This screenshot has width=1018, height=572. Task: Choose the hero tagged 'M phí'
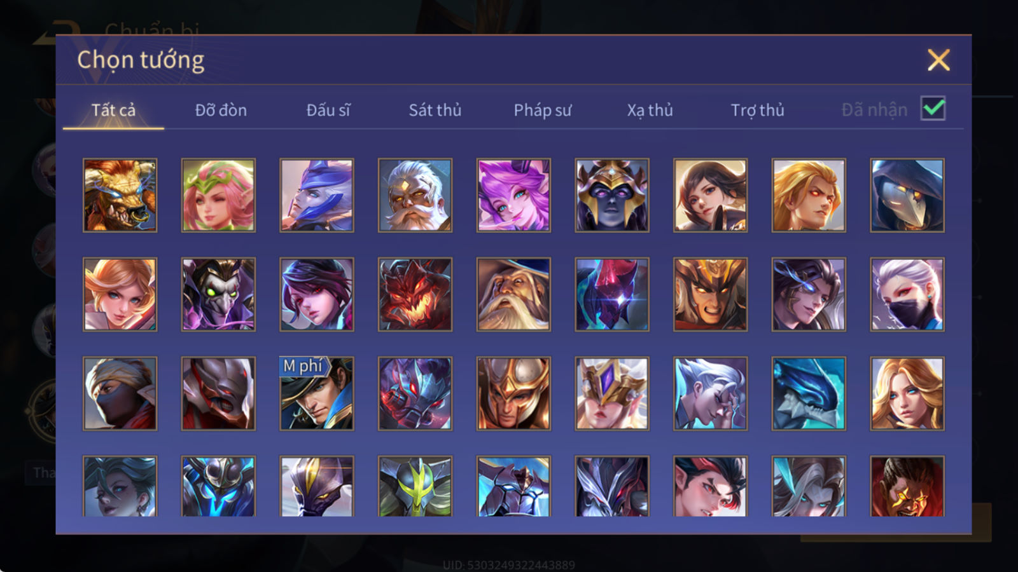[317, 393]
